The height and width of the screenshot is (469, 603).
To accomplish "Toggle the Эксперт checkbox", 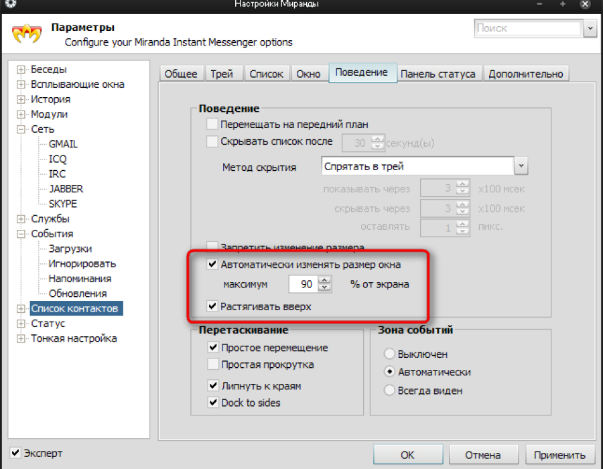I will tap(15, 452).
